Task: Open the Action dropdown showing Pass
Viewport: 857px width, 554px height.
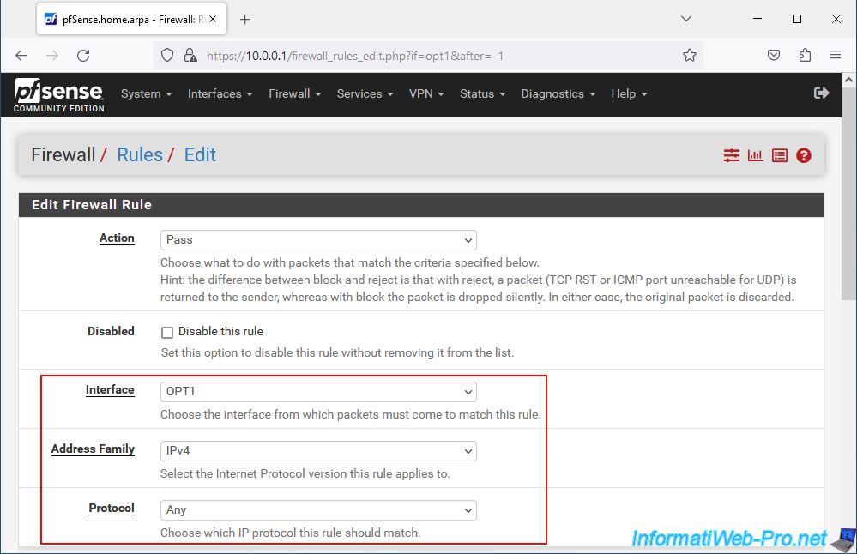Action: click(318, 240)
